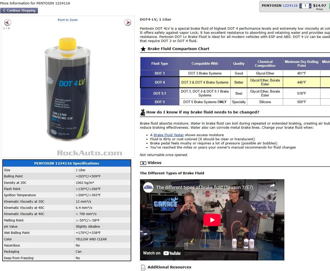Viewport: 330px width, 271px height.
Task: Click the Flash Point specification row
Action: tap(67, 189)
